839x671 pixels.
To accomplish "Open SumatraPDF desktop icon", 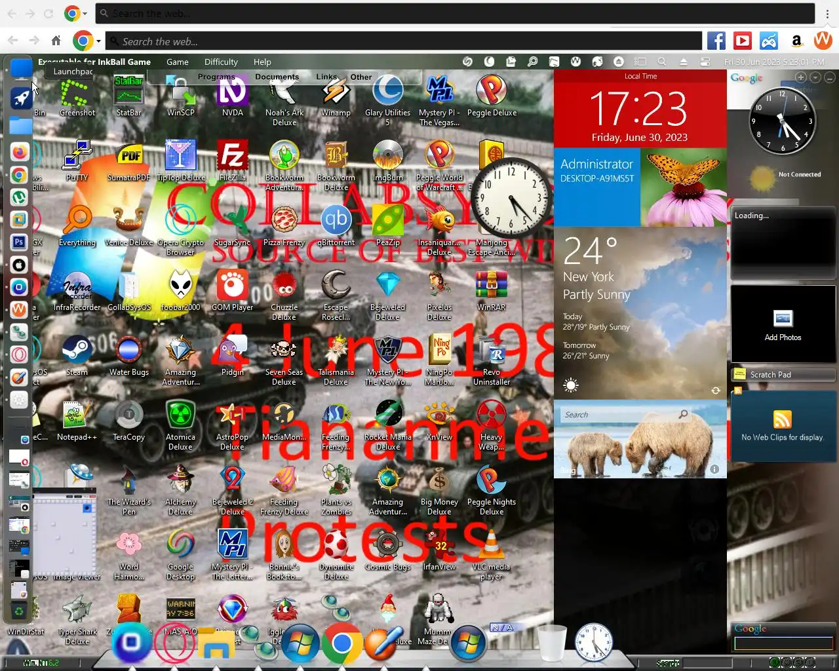I will pos(128,161).
